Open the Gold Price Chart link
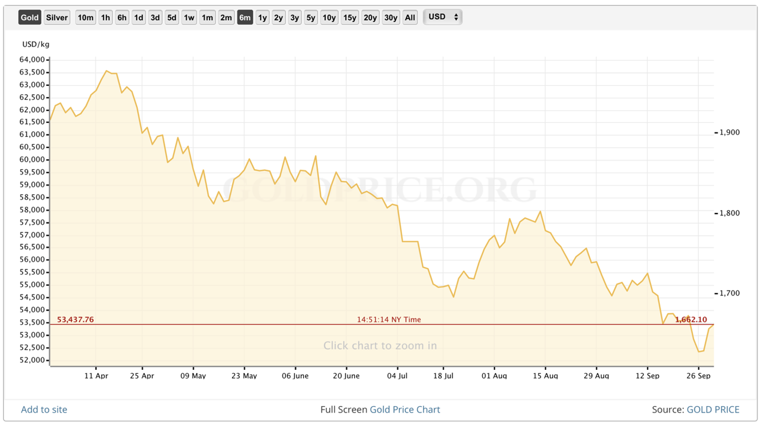This screenshot has height=425, width=761. [405, 409]
